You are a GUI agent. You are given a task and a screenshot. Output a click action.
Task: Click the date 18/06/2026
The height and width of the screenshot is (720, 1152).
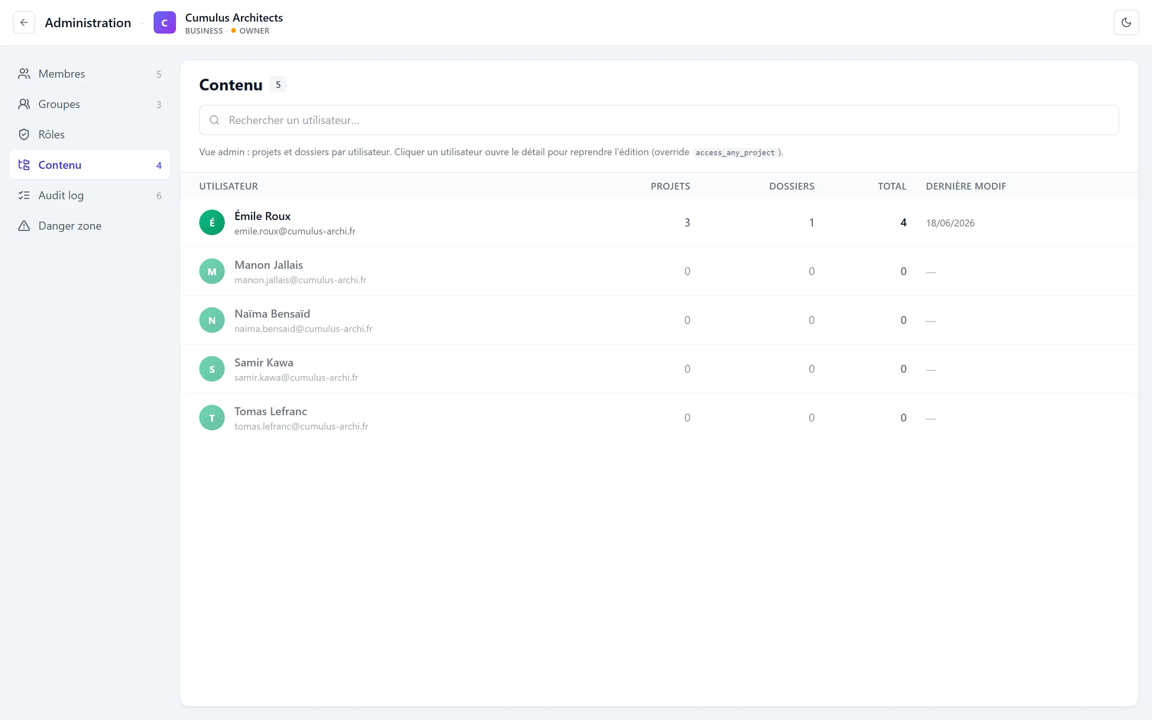point(950,223)
